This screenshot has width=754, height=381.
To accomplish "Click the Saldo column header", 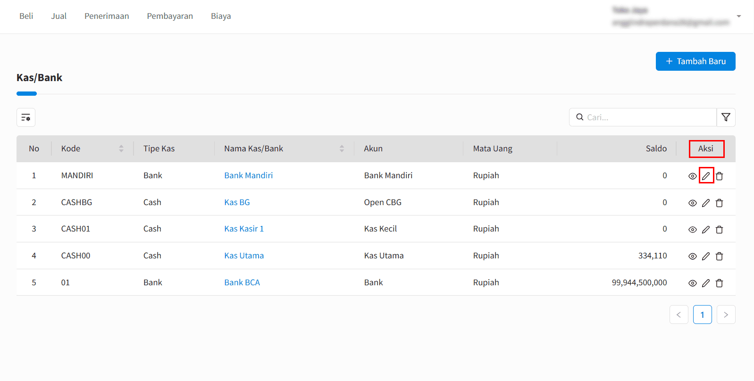I will pos(656,149).
